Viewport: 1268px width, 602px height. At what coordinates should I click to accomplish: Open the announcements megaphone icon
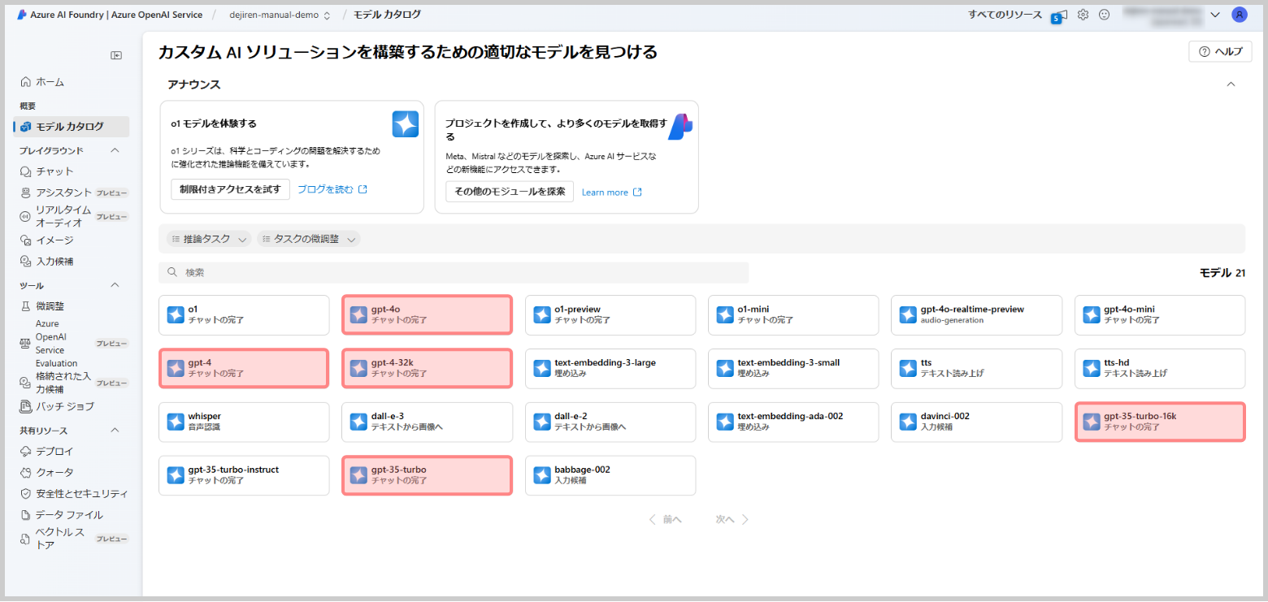1059,15
